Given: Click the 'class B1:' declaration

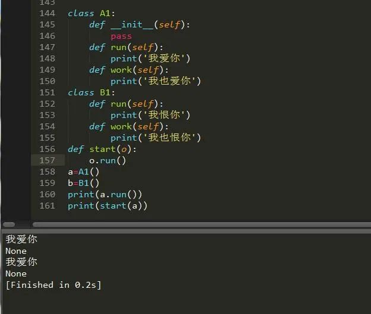Looking at the screenshot, I should click(x=92, y=92).
